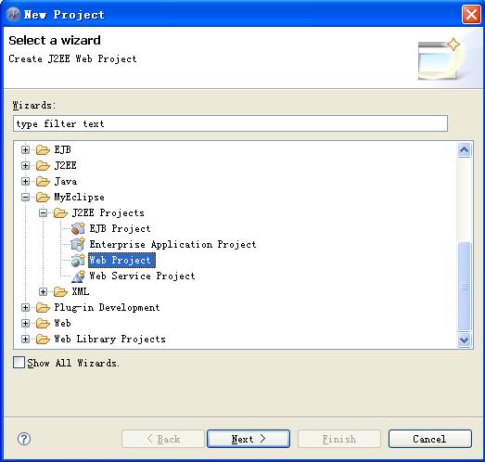Viewport: 485px width, 462px height.
Task: Click the MyEclipse folder icon
Action: 43,197
